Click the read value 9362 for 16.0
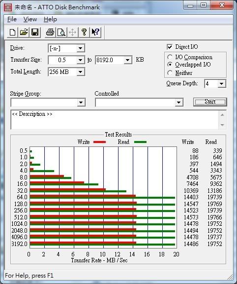Viewport: 237px width, 284px height. coord(216,184)
